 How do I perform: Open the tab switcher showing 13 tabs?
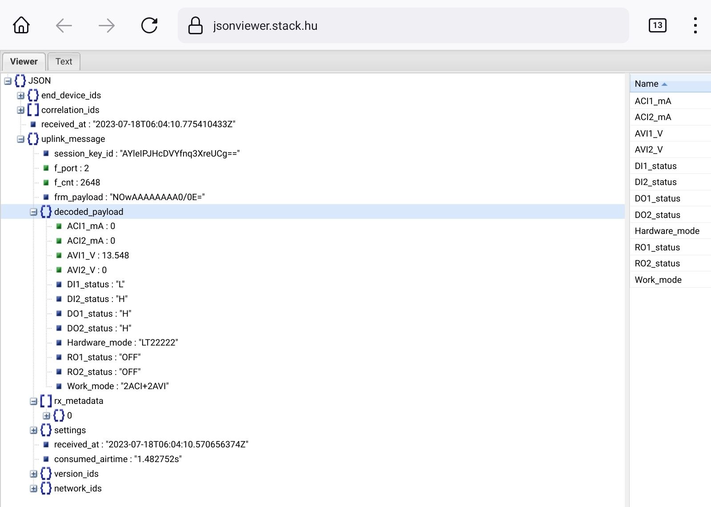pos(657,25)
